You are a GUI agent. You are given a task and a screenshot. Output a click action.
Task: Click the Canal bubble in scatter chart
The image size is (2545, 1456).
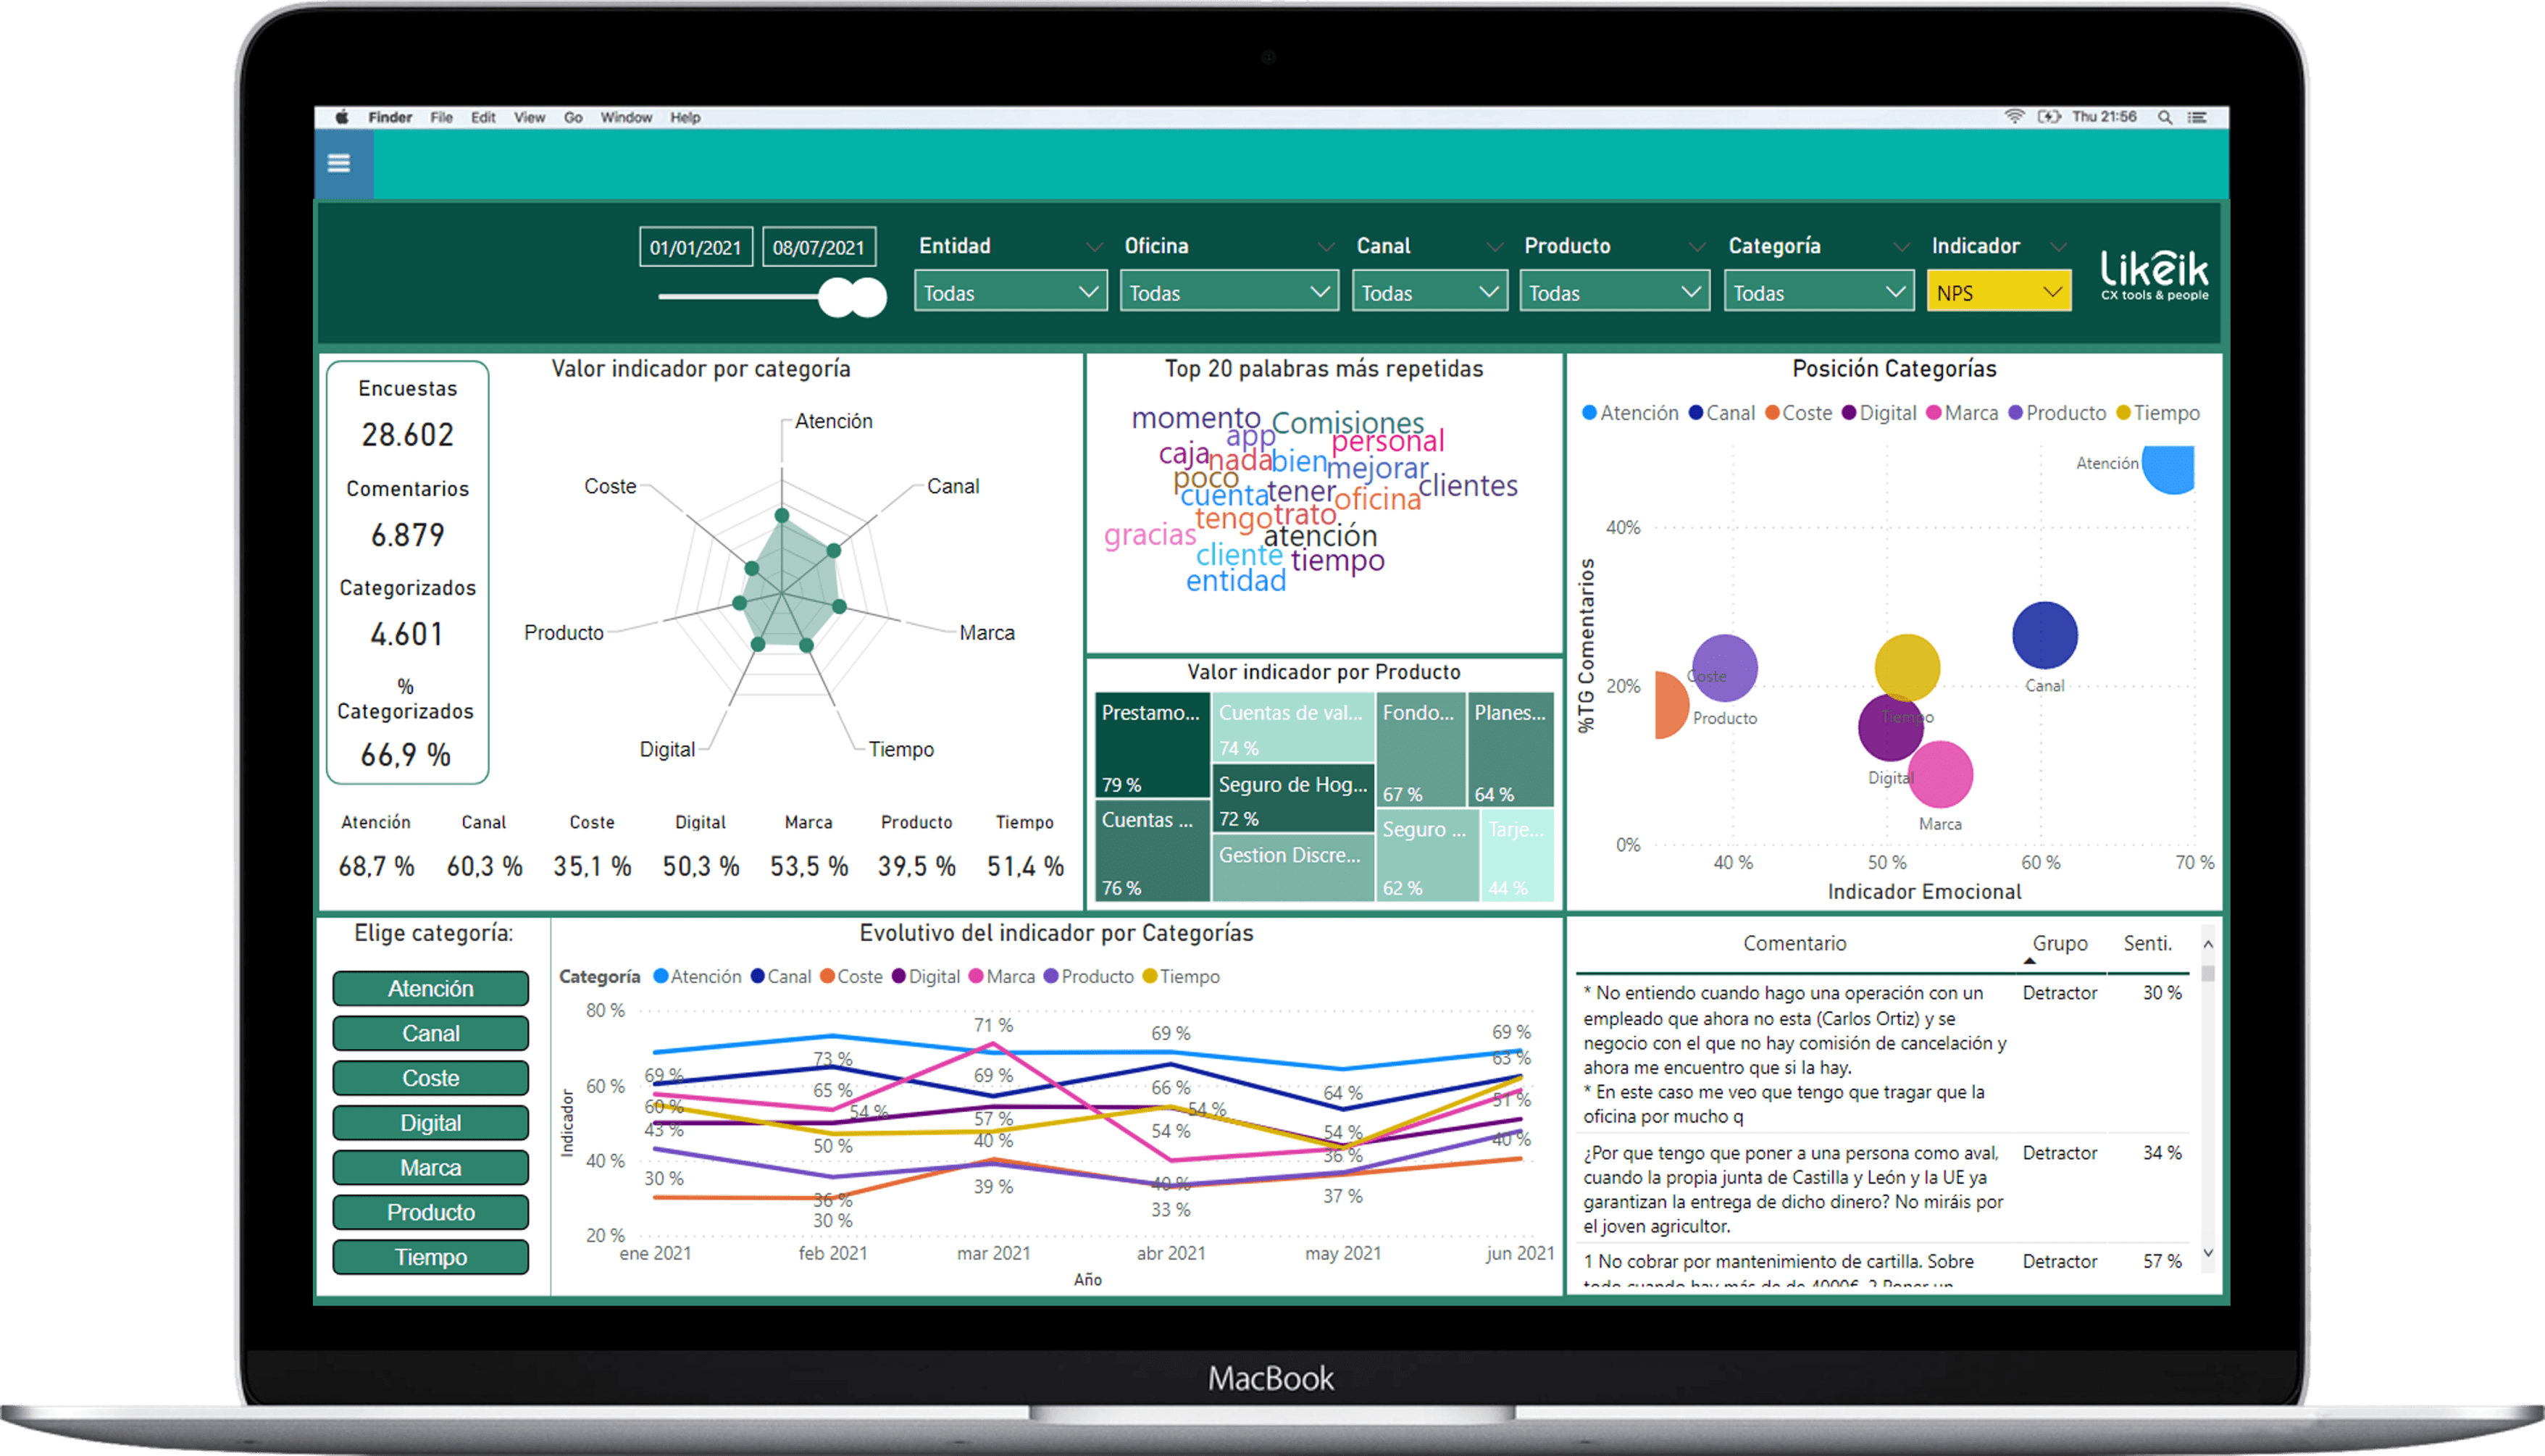coord(2045,635)
